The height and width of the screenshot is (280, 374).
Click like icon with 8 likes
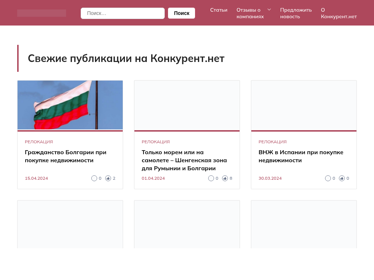[x=225, y=178]
